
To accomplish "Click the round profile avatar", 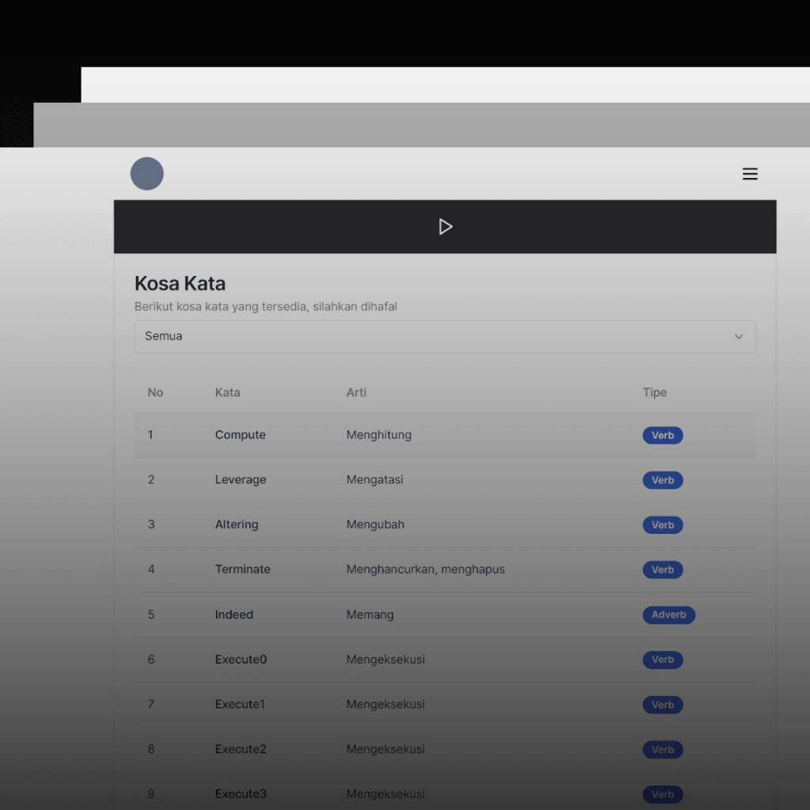I will tap(147, 174).
